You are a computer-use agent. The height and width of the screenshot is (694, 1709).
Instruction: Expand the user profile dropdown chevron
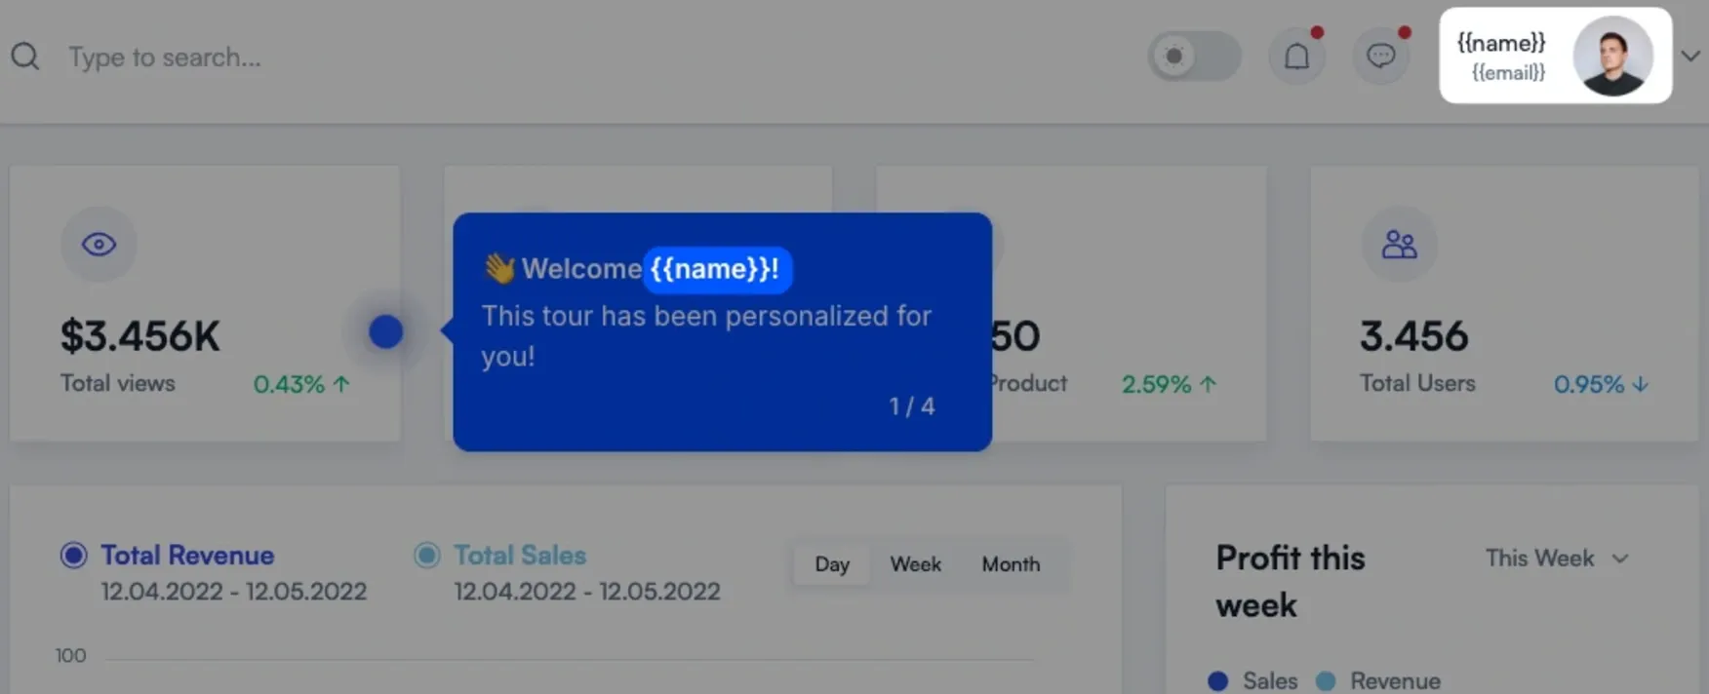(x=1690, y=57)
